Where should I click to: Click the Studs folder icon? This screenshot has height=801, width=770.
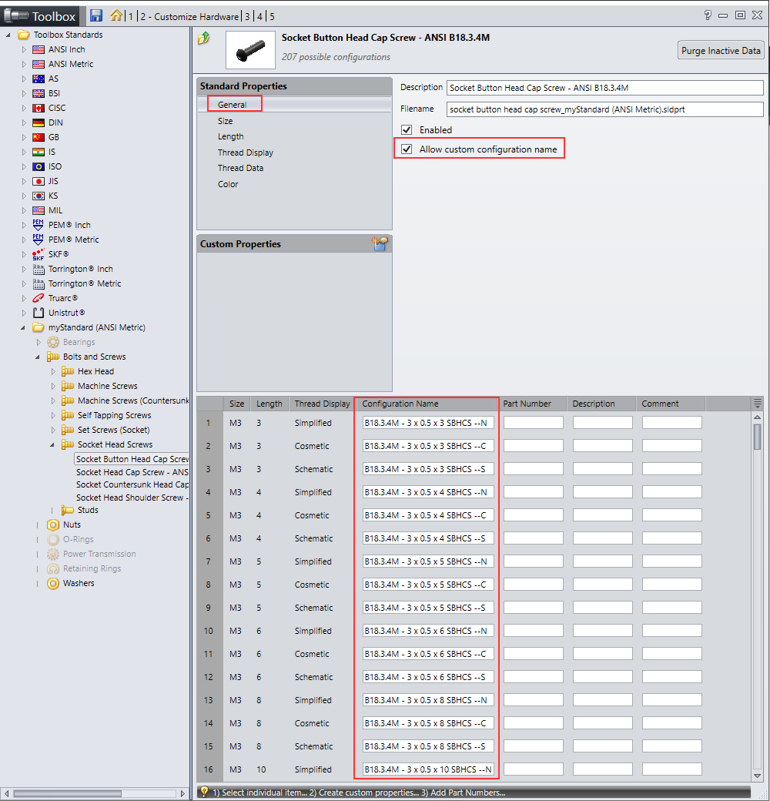click(x=68, y=510)
